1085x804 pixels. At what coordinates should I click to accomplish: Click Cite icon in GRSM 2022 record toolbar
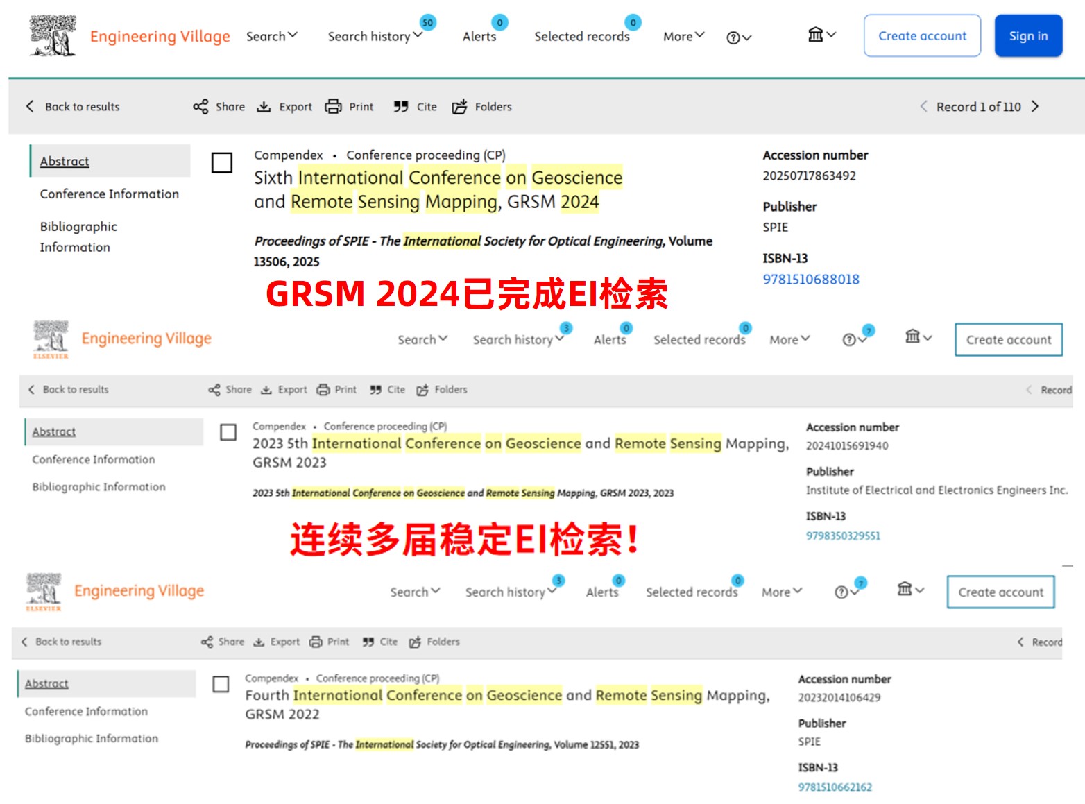[x=368, y=642]
